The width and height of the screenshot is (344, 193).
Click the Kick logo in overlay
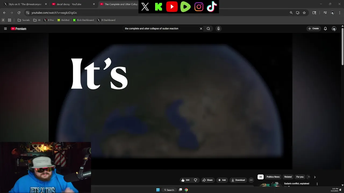pos(159,7)
